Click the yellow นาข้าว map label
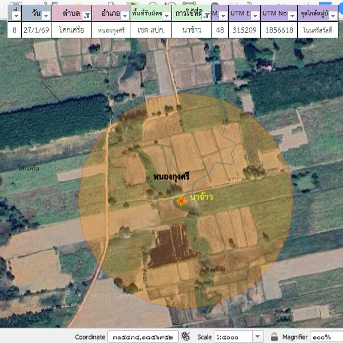 click(x=201, y=197)
